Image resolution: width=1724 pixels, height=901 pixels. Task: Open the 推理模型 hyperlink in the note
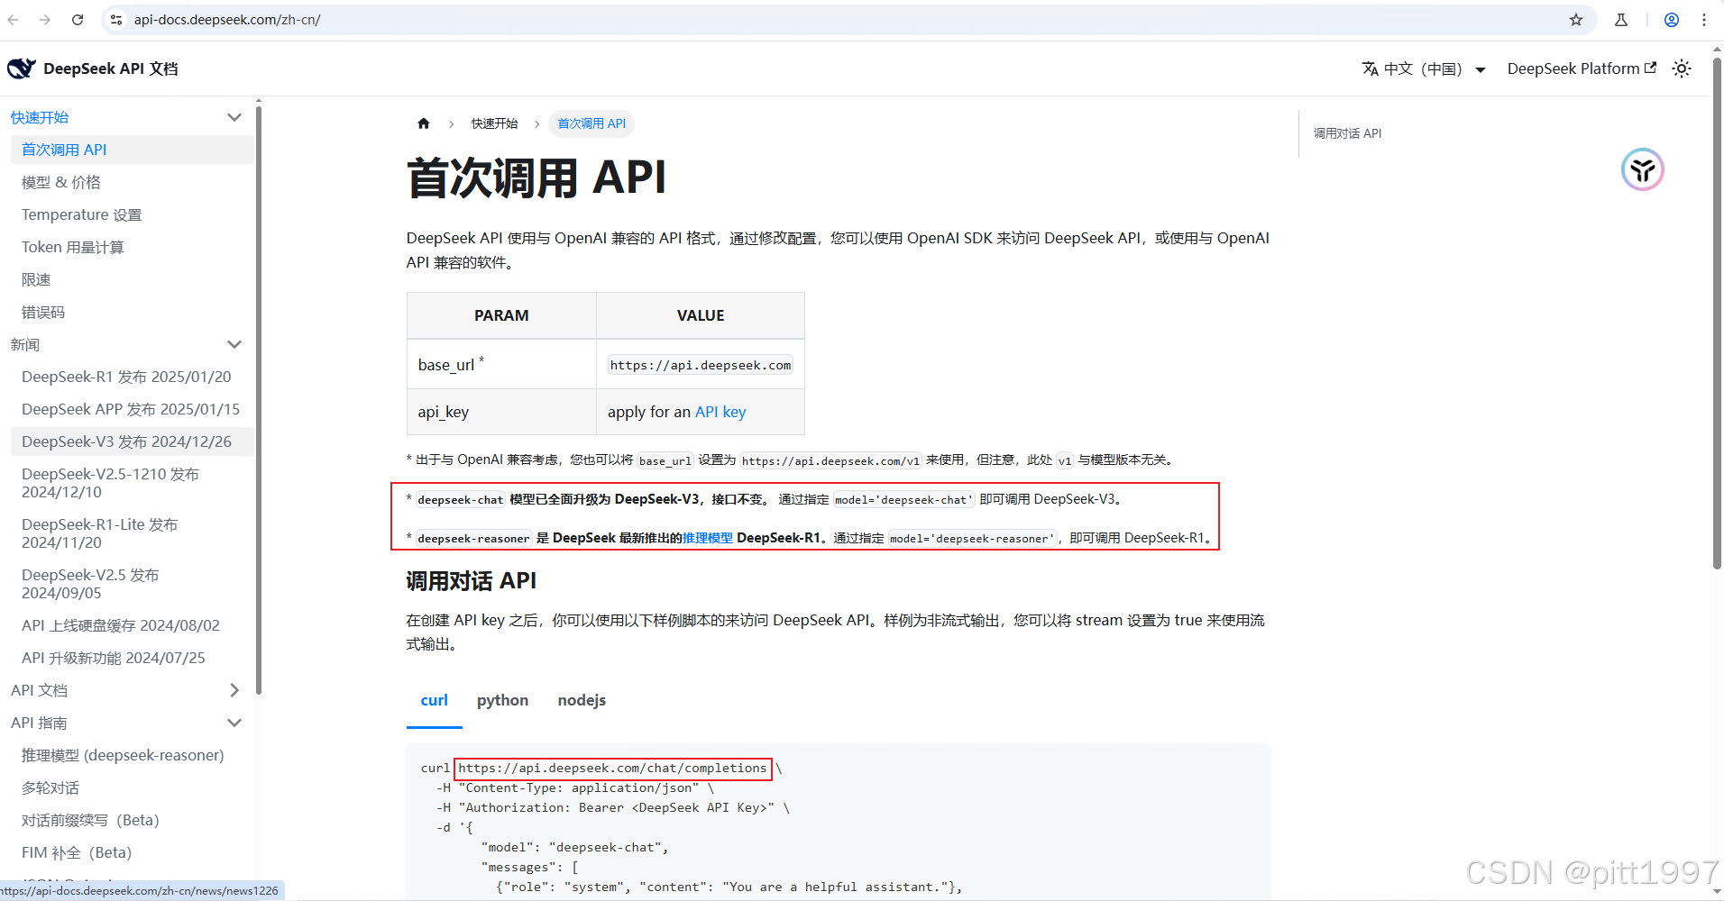click(708, 538)
